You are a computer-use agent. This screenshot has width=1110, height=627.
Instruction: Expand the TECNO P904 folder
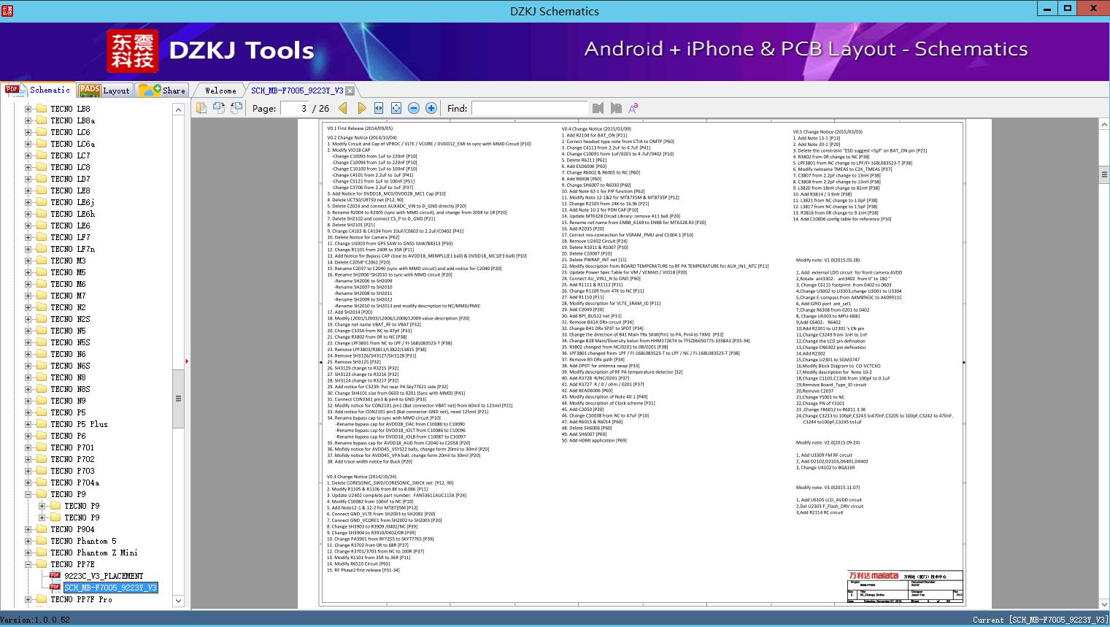(28, 529)
